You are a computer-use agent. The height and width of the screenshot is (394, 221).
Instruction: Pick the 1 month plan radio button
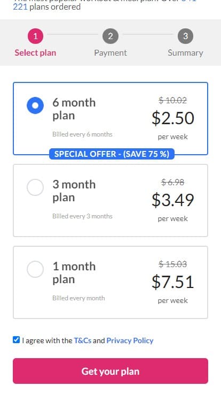click(35, 269)
